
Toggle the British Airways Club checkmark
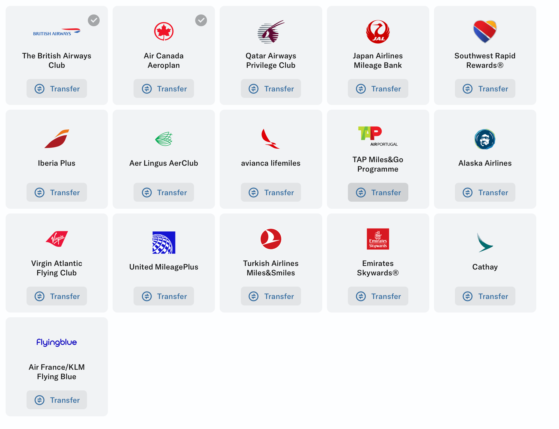point(94,20)
